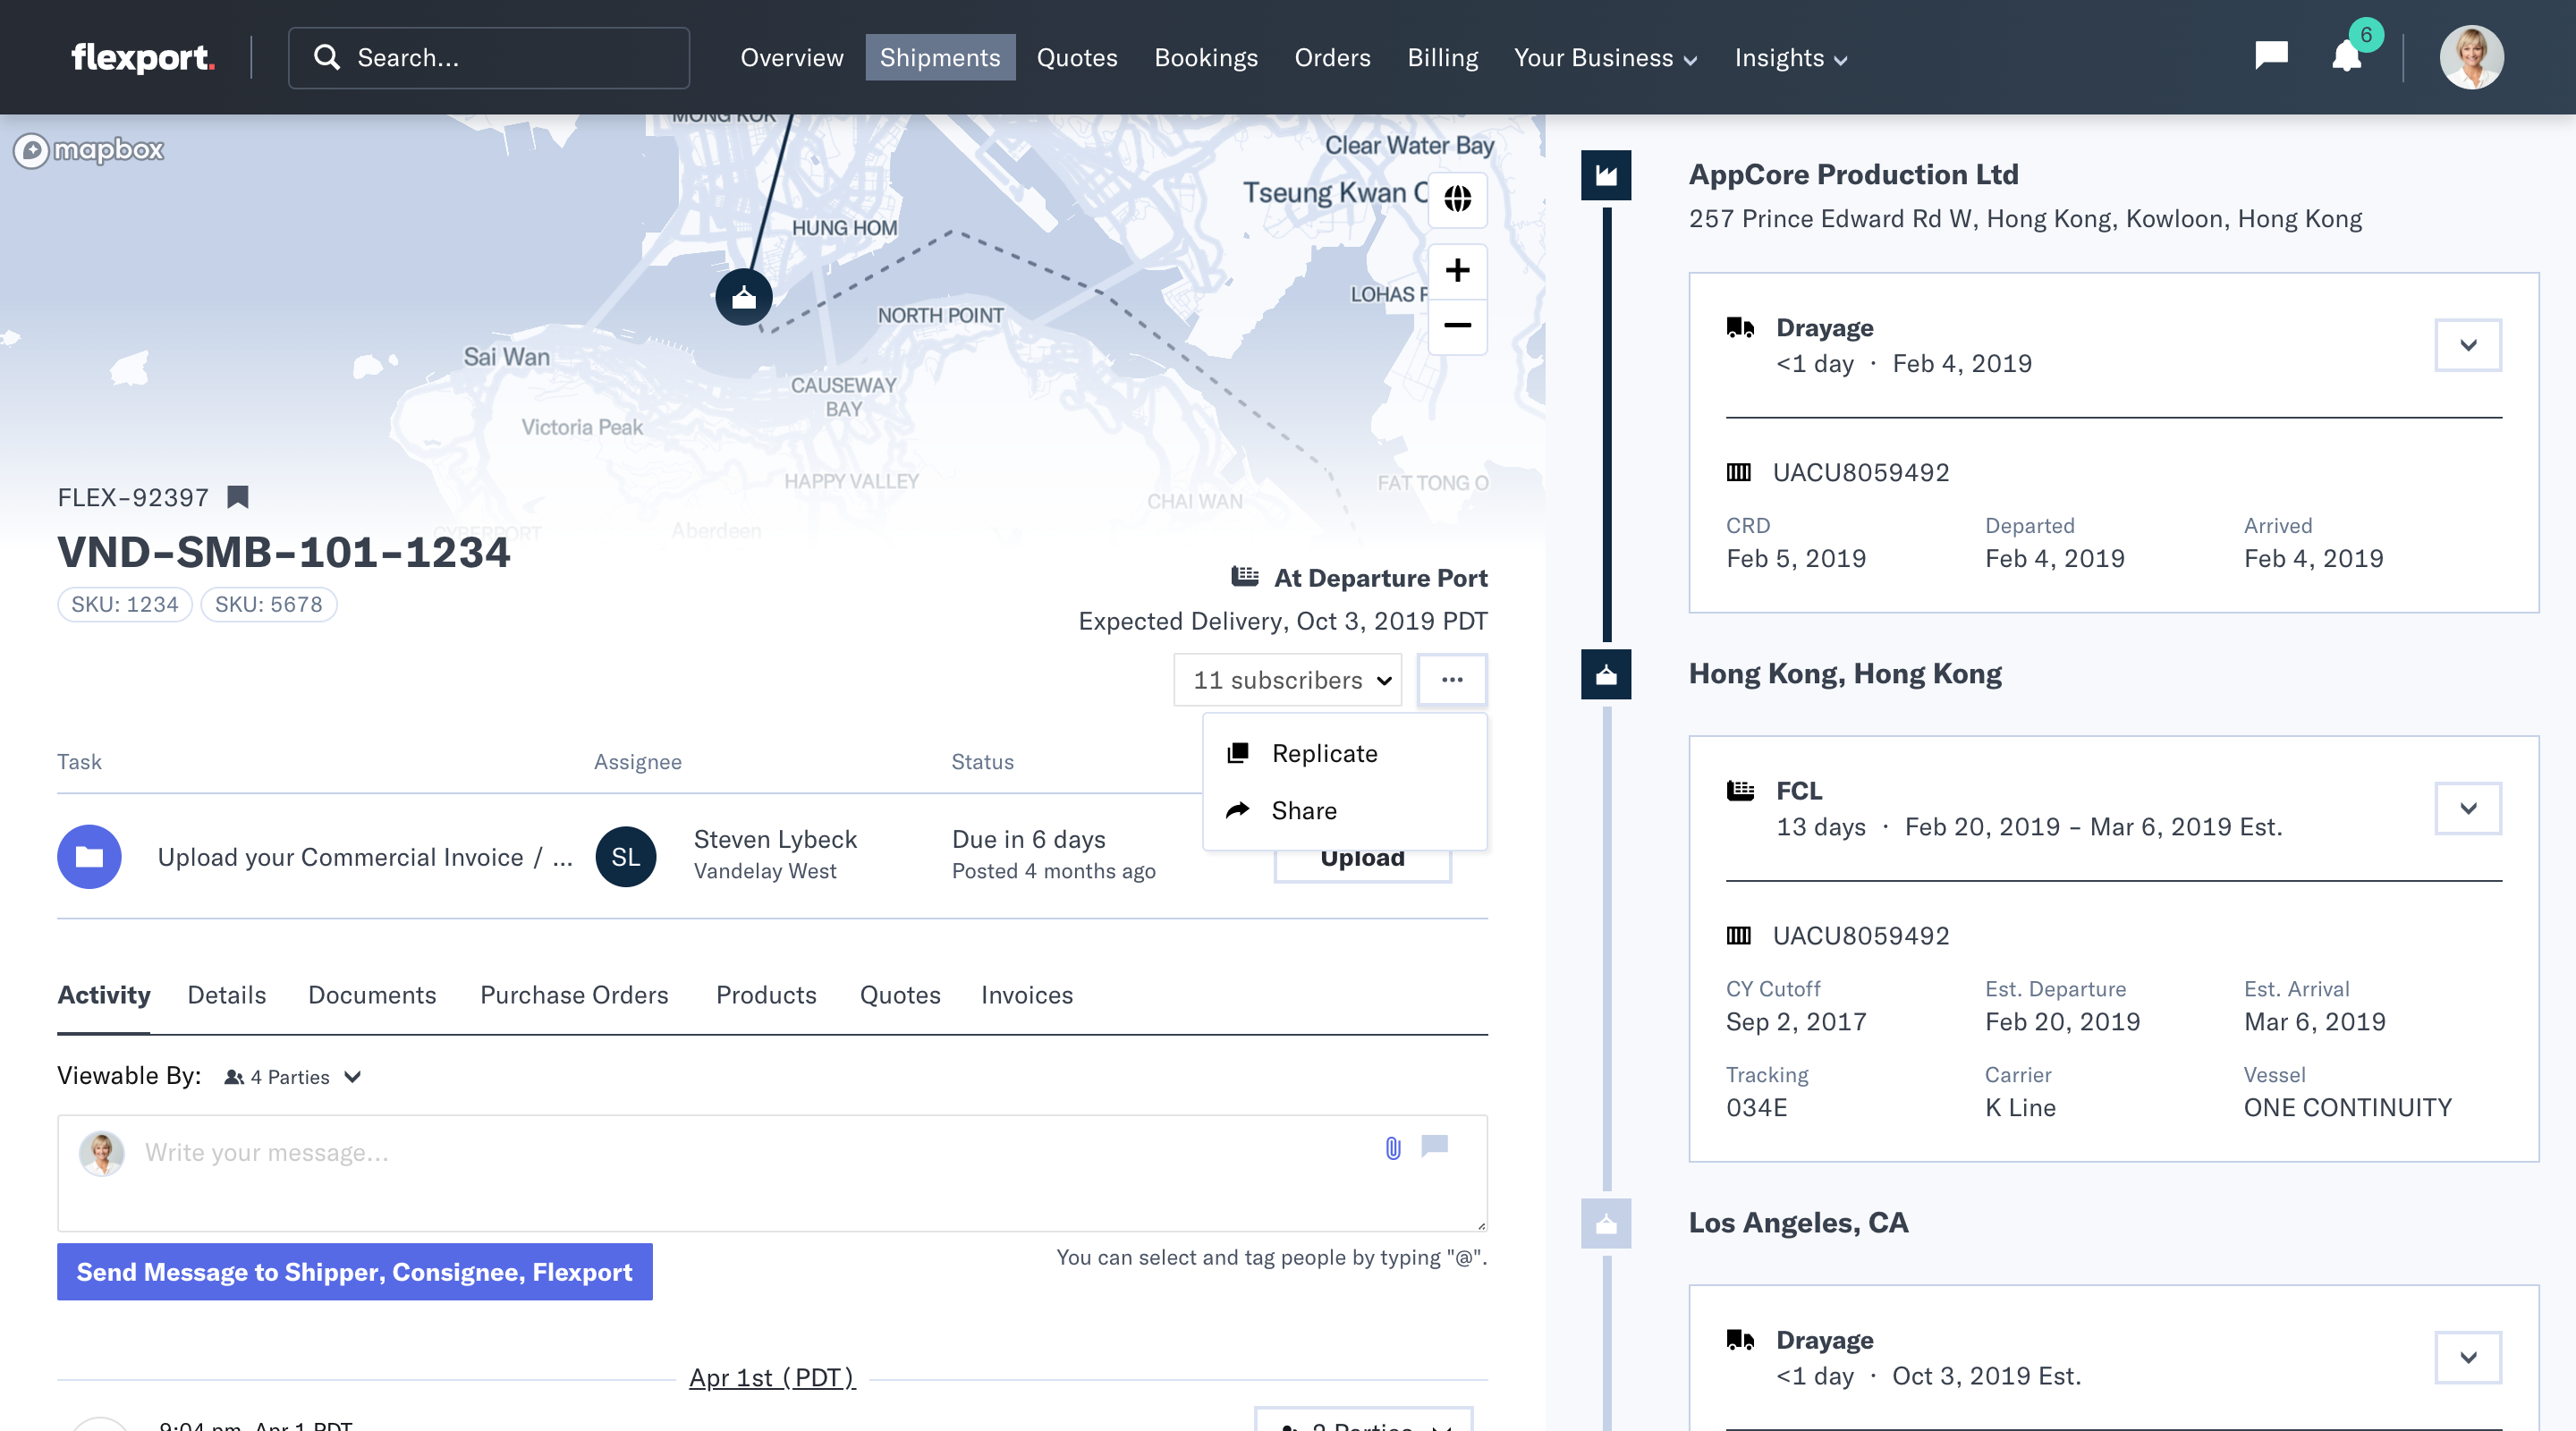Zoom in on the map
Image resolution: width=2576 pixels, height=1431 pixels.
[x=1457, y=270]
